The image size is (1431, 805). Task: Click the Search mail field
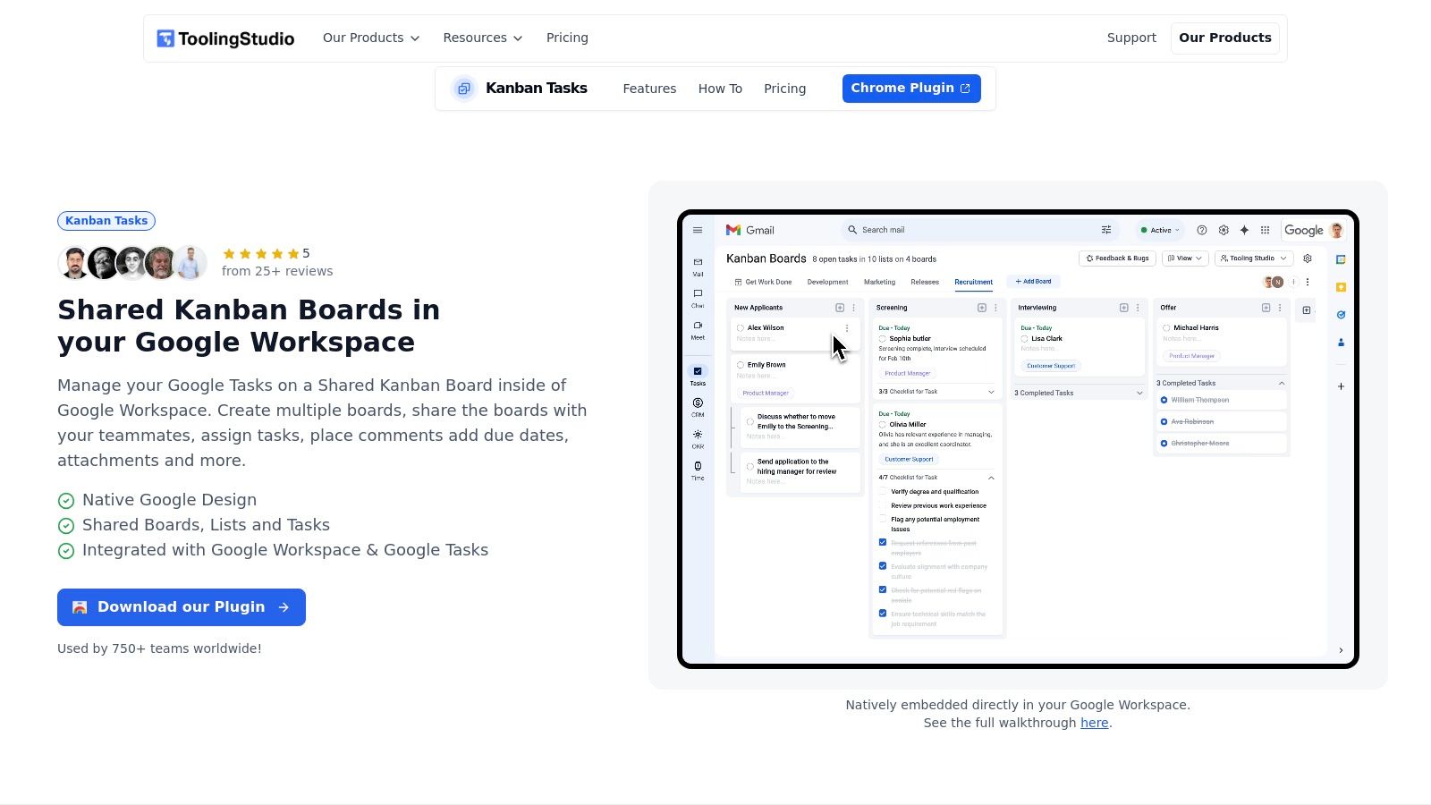coord(979,230)
